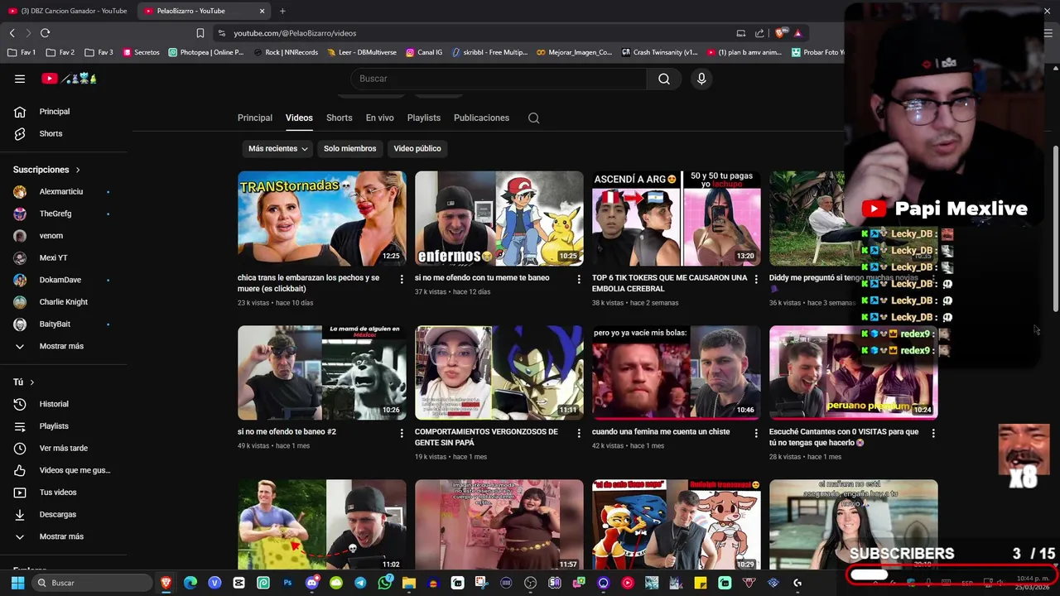Switch to the Videos channel tab
Viewport: 1060px width, 596px height.
(x=299, y=118)
